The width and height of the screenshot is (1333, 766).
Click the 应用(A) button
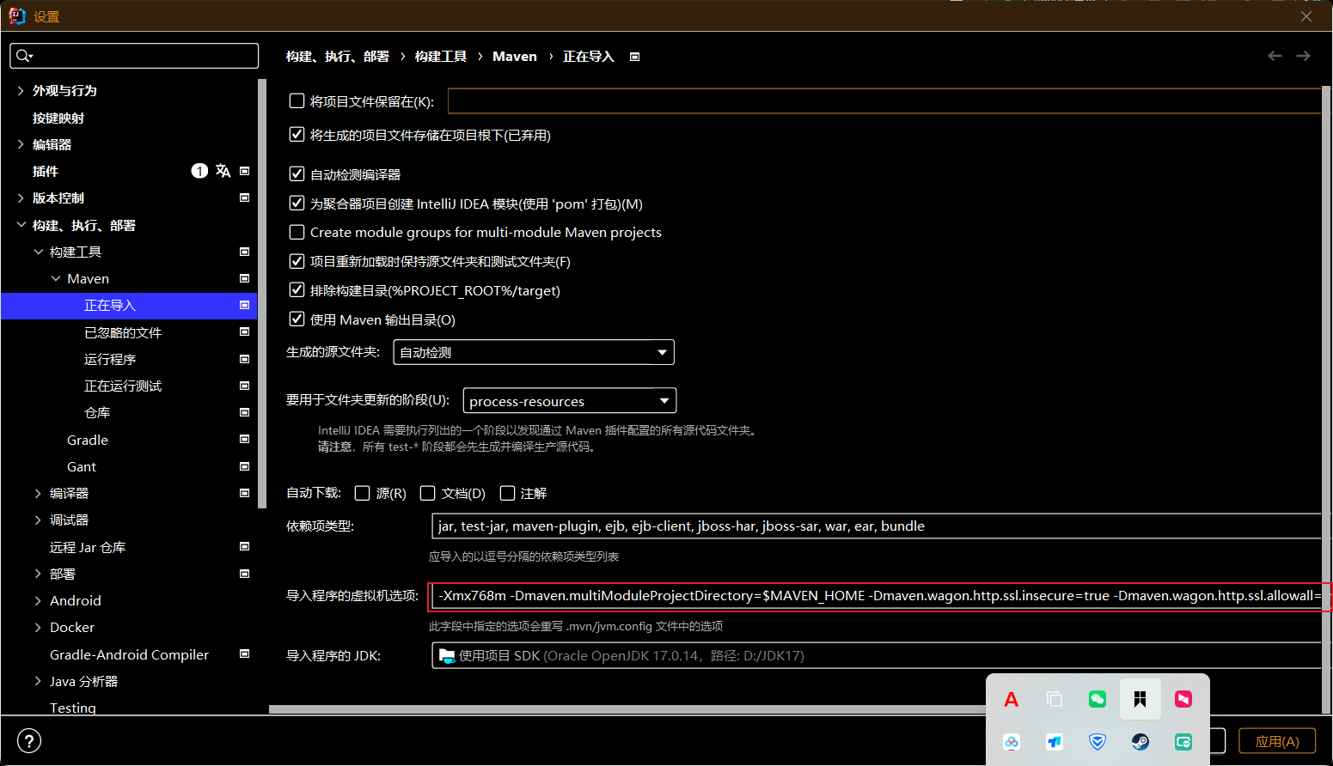pos(1277,740)
